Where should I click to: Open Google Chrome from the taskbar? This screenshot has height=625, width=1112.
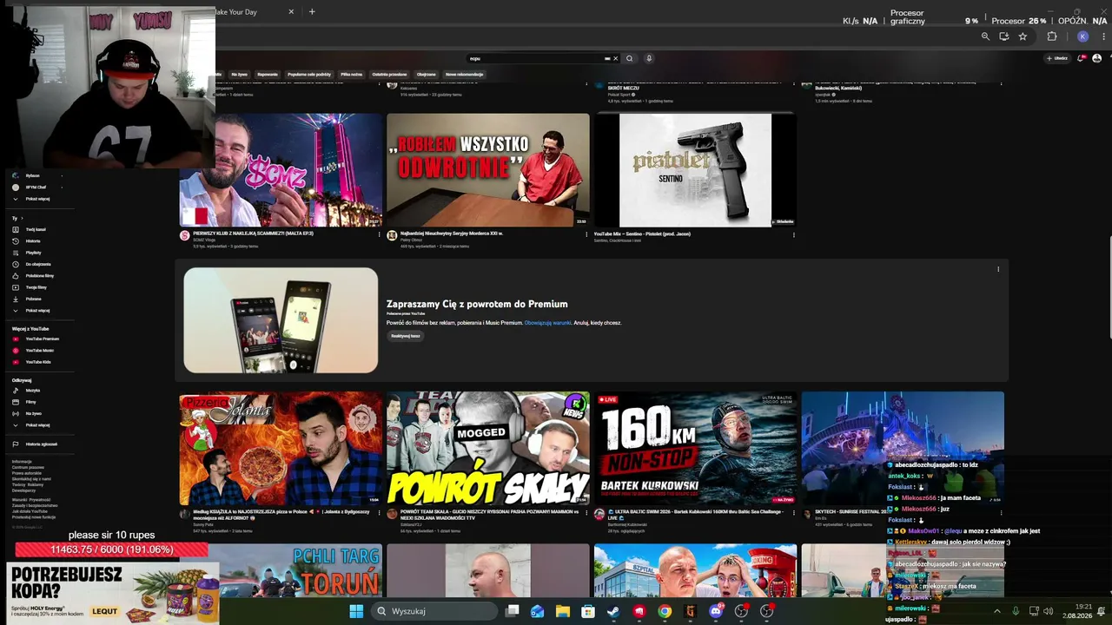click(665, 611)
